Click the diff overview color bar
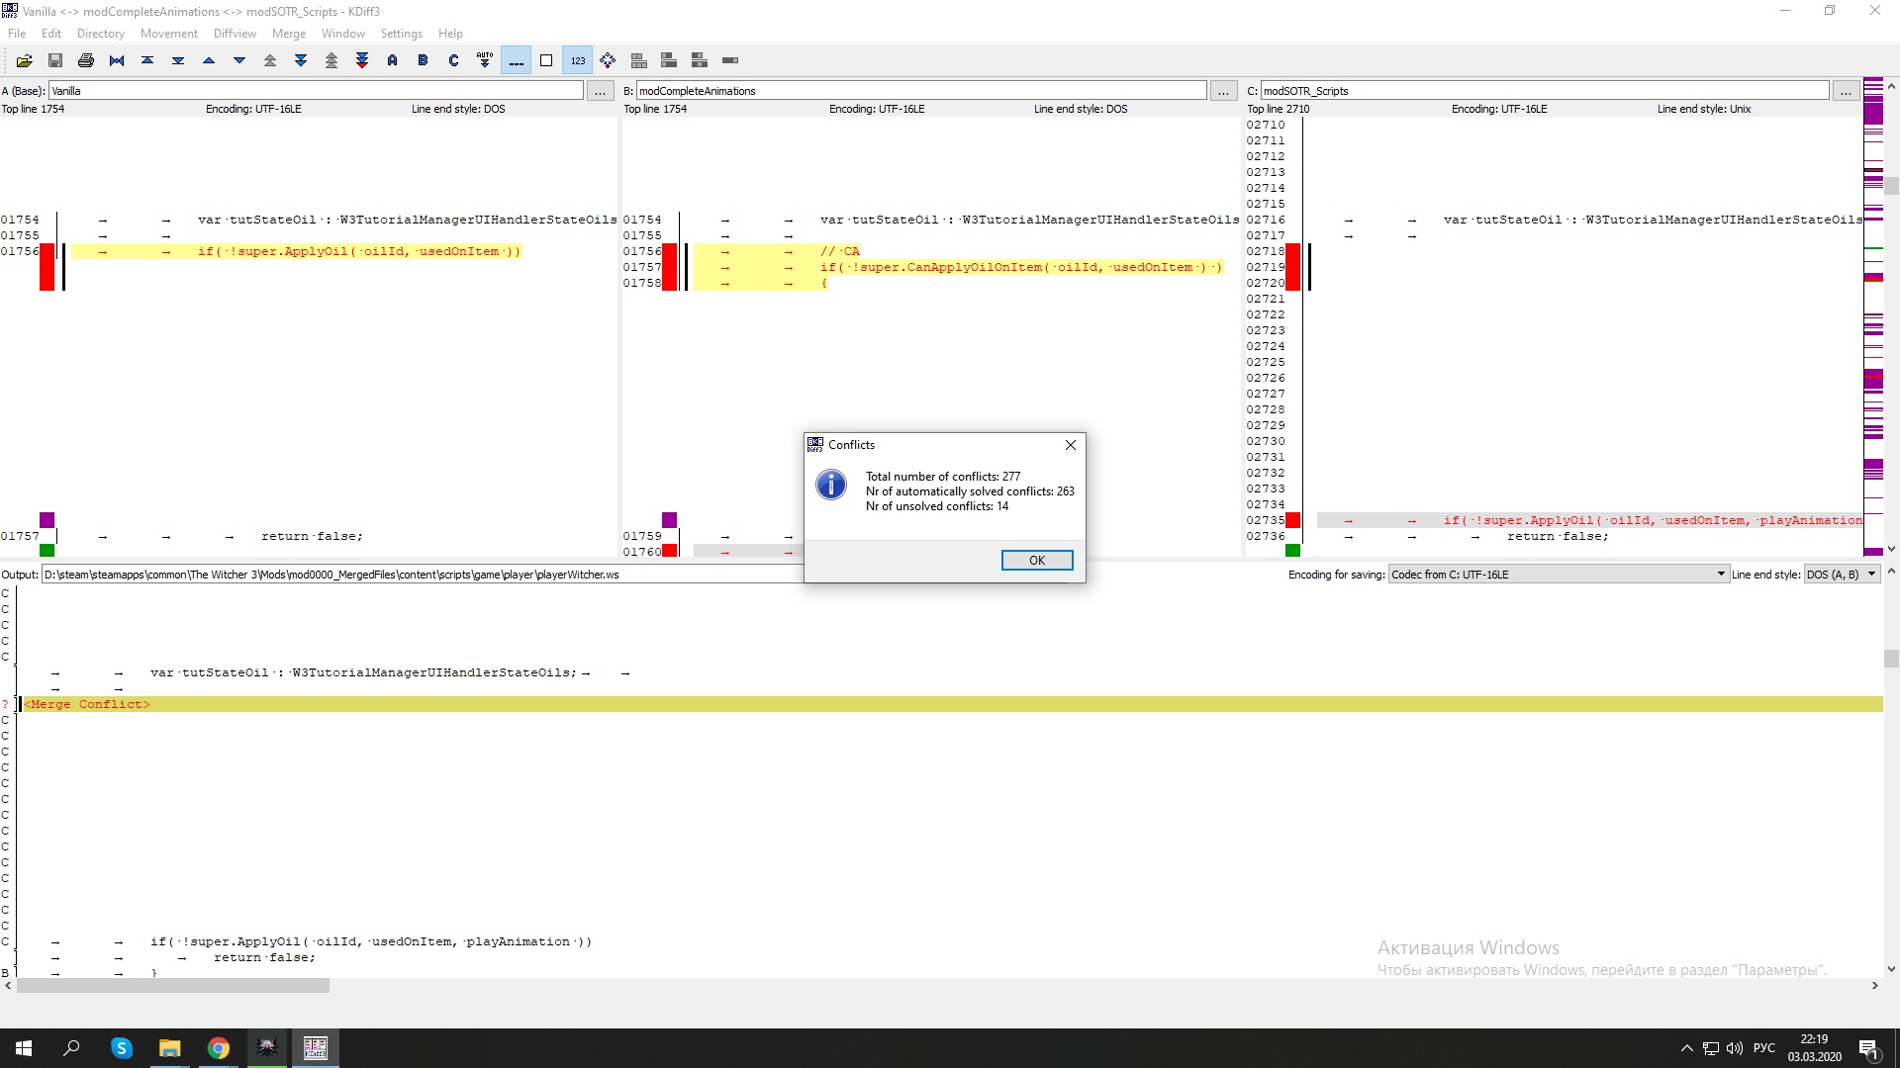 pyautogui.click(x=1872, y=316)
